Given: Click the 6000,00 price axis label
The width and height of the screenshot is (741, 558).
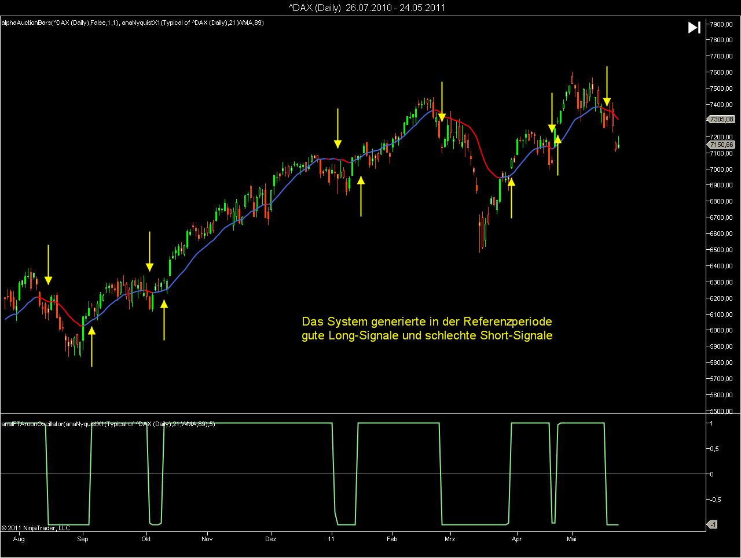Looking at the screenshot, I should coord(722,331).
